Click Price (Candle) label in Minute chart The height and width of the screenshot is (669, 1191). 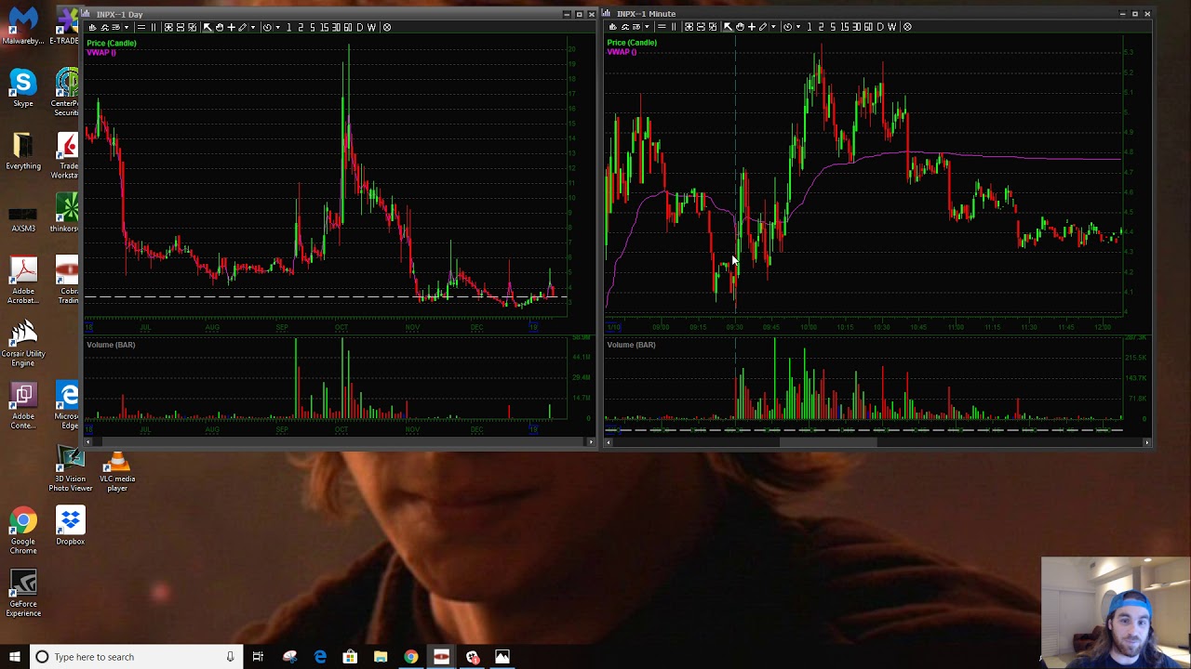(632, 43)
